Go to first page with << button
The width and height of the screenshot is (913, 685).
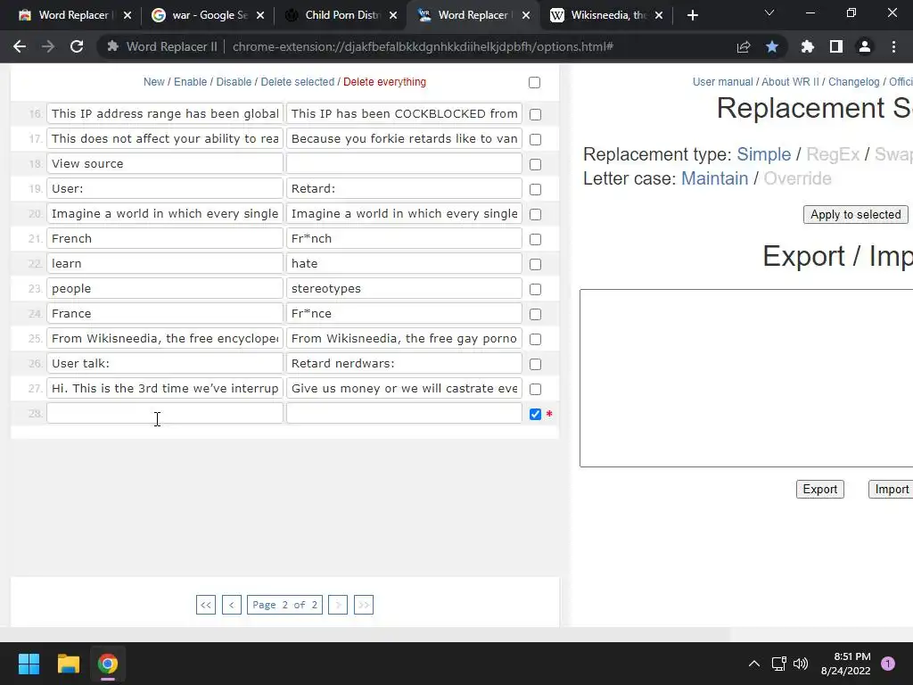(x=206, y=605)
